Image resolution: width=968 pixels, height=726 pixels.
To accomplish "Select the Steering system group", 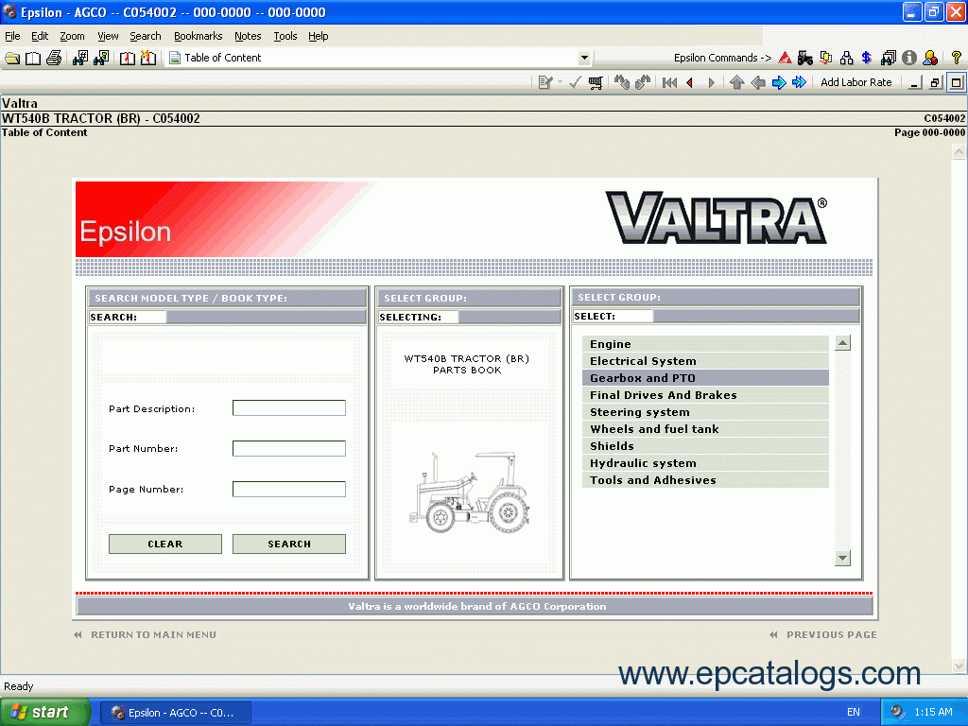I will 705,412.
